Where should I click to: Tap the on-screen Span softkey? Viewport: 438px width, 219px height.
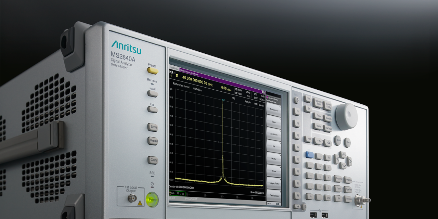tap(274, 123)
